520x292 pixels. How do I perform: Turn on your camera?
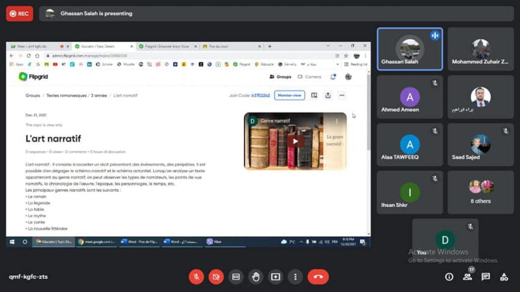coord(216,277)
